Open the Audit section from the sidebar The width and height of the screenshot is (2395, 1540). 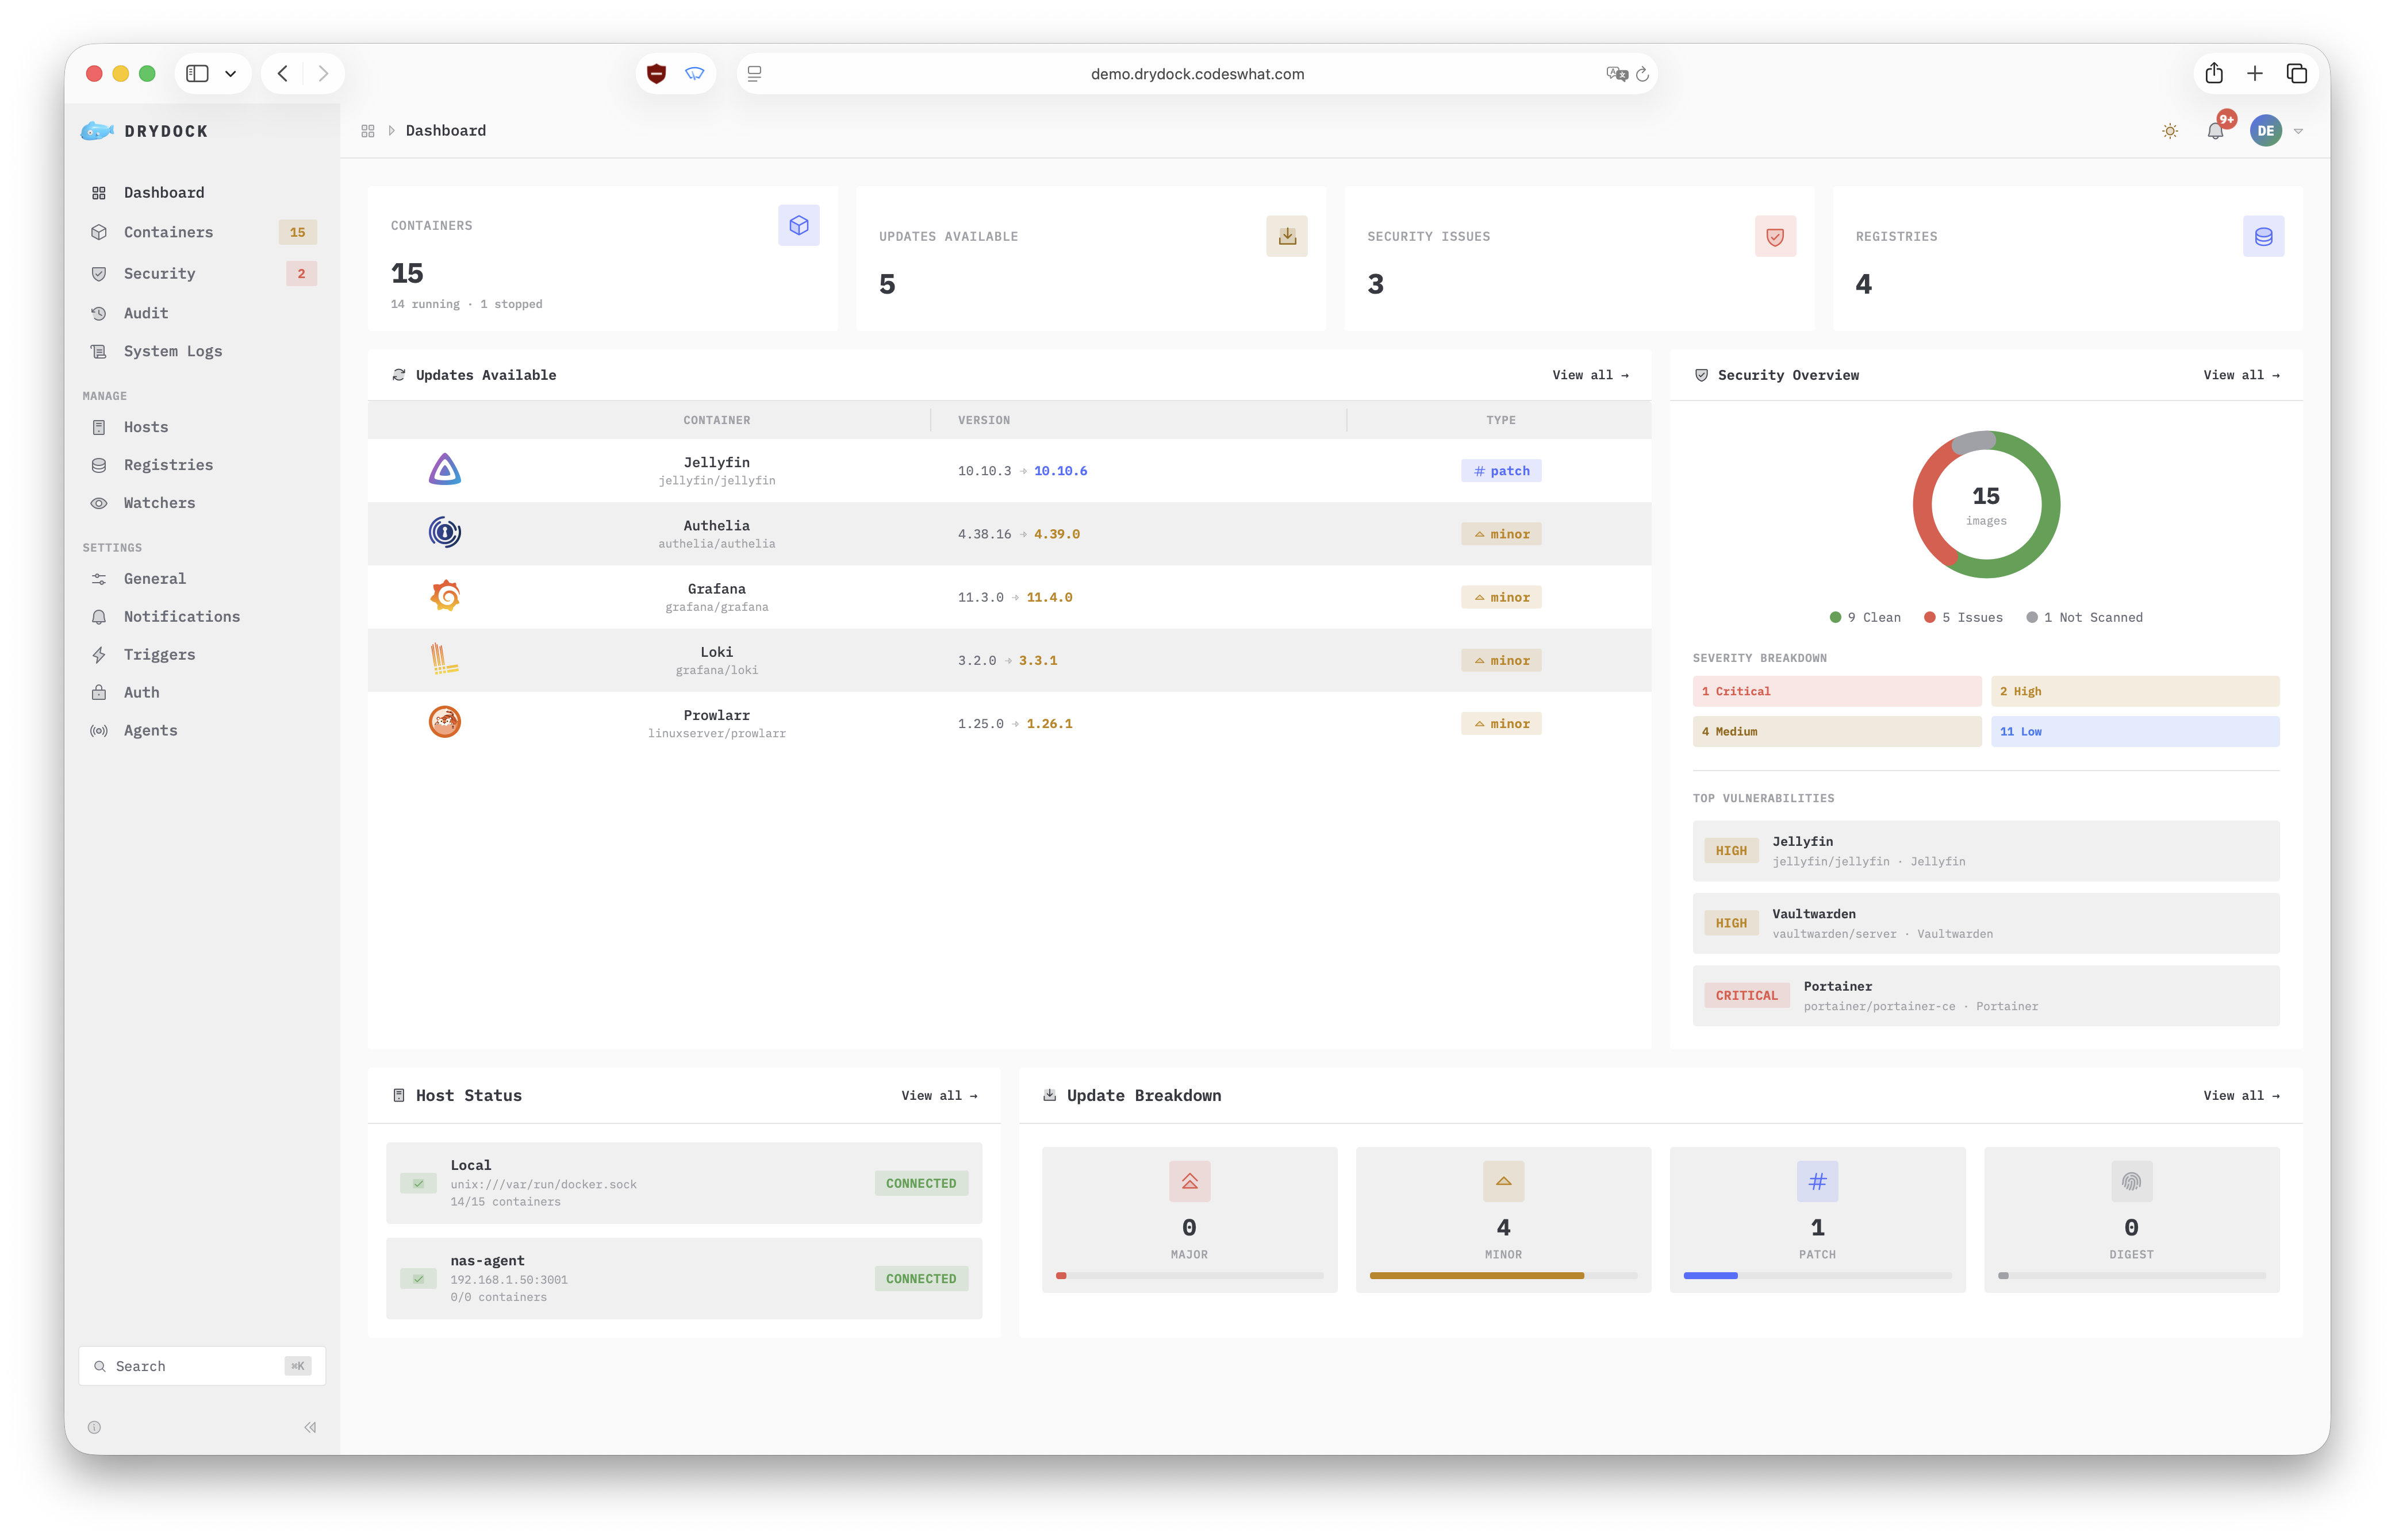(x=145, y=313)
